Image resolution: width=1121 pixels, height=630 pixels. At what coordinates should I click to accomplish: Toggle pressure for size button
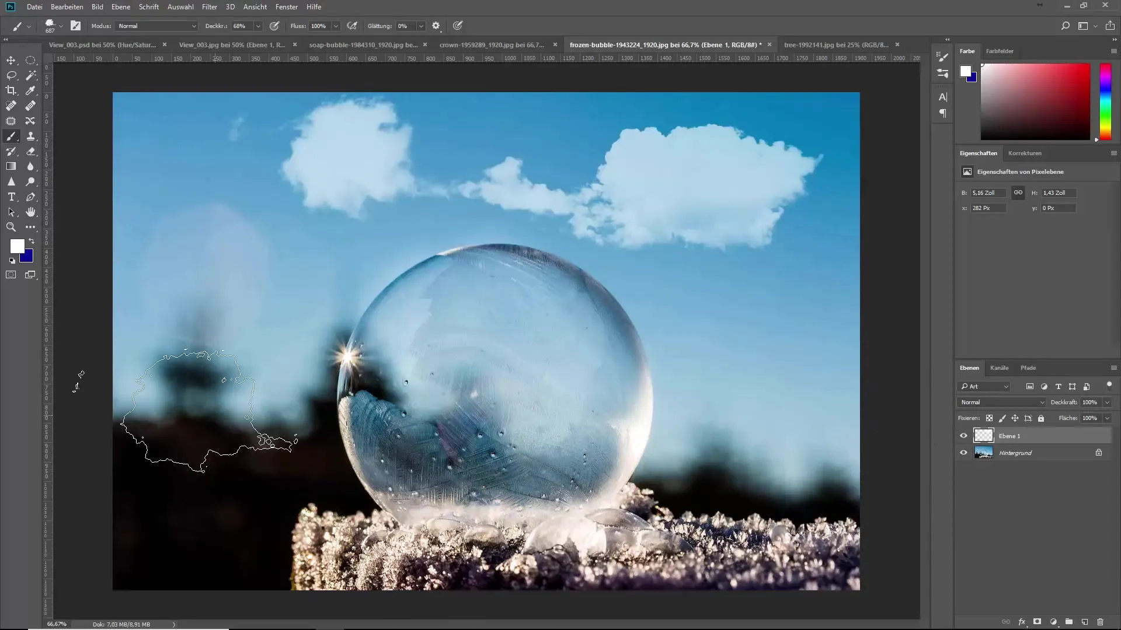(x=458, y=26)
